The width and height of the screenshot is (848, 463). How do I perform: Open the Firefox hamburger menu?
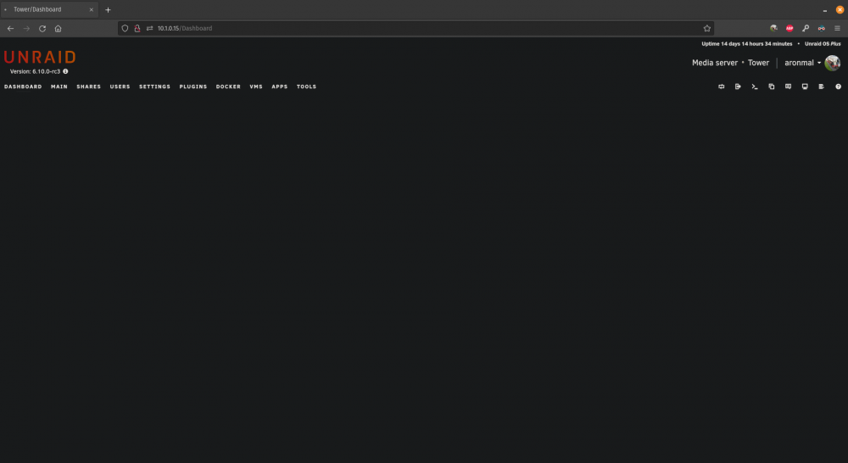click(x=837, y=29)
